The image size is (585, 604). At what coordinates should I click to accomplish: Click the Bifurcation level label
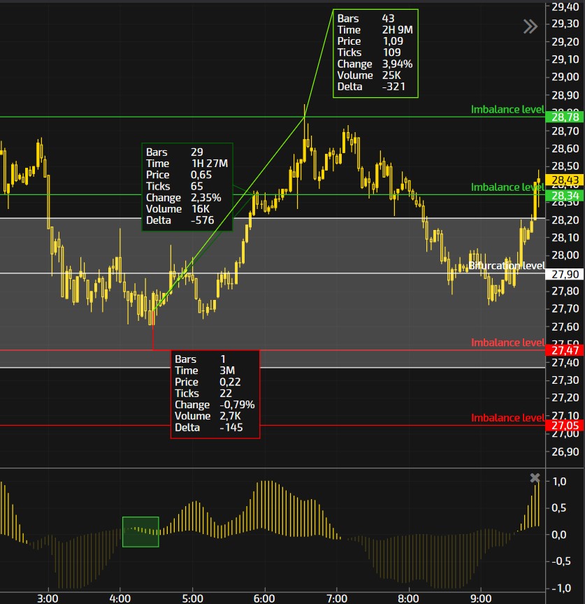click(x=506, y=266)
